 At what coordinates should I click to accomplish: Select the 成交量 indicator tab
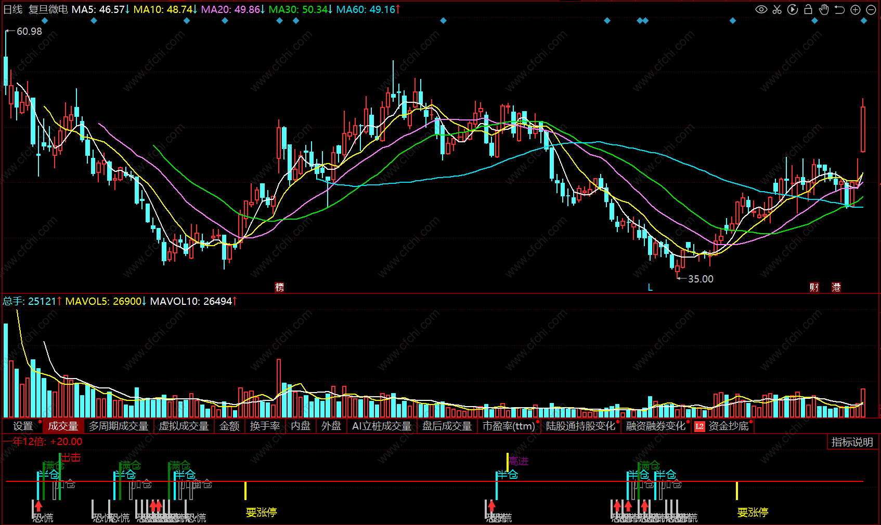[63, 426]
